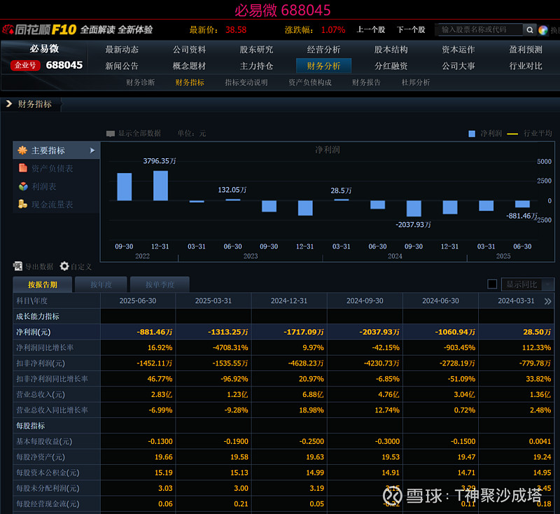
Task: Open the 股东研究 menu
Action: [256, 50]
